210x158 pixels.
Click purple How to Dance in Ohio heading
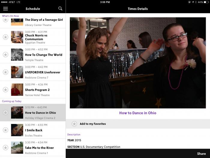click(x=138, y=113)
